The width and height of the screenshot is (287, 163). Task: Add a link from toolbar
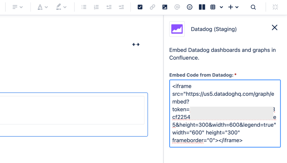[x=152, y=7]
